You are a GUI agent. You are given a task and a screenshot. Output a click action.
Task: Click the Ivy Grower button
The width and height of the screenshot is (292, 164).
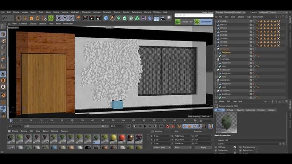tap(203, 22)
